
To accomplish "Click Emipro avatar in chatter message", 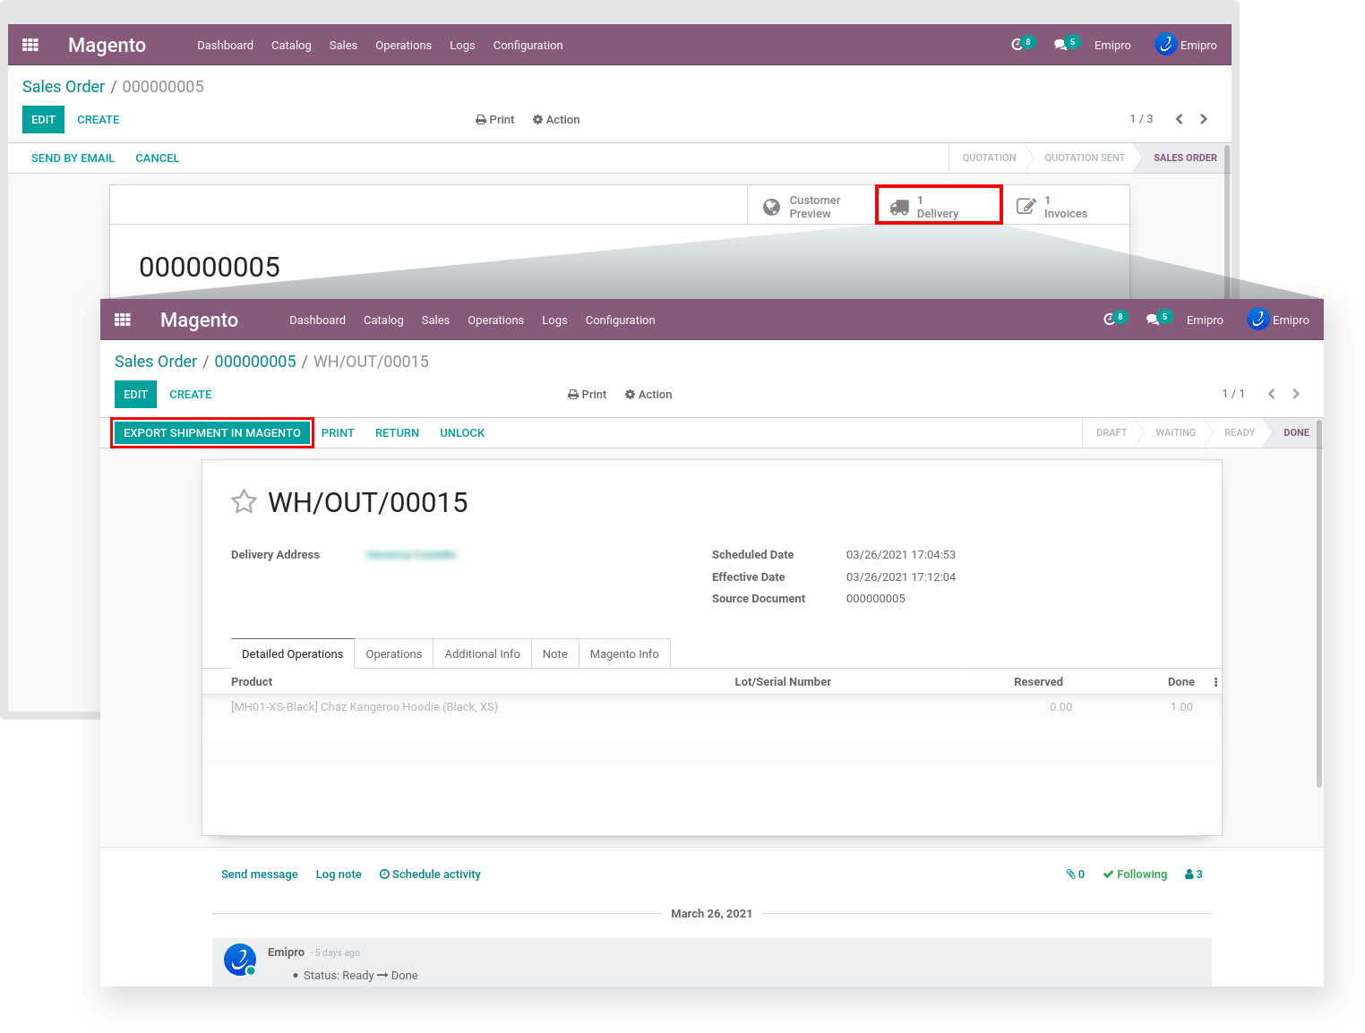I will pyautogui.click(x=240, y=960).
